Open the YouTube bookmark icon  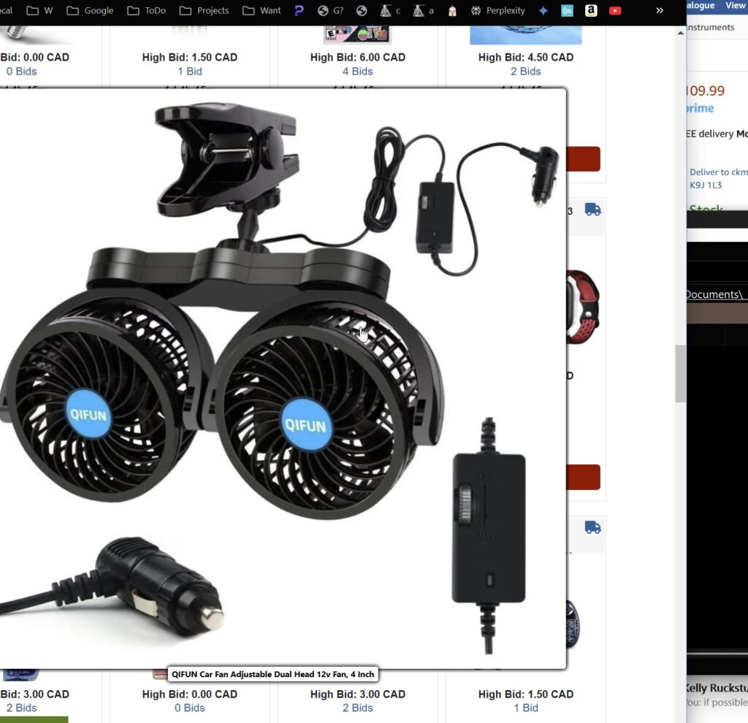615,11
